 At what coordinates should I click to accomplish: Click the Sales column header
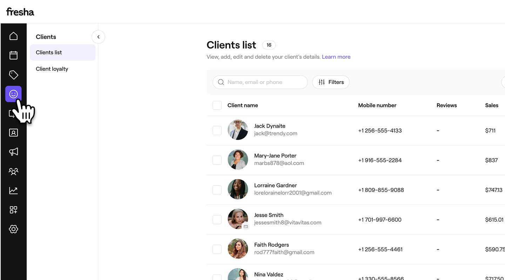click(x=492, y=105)
